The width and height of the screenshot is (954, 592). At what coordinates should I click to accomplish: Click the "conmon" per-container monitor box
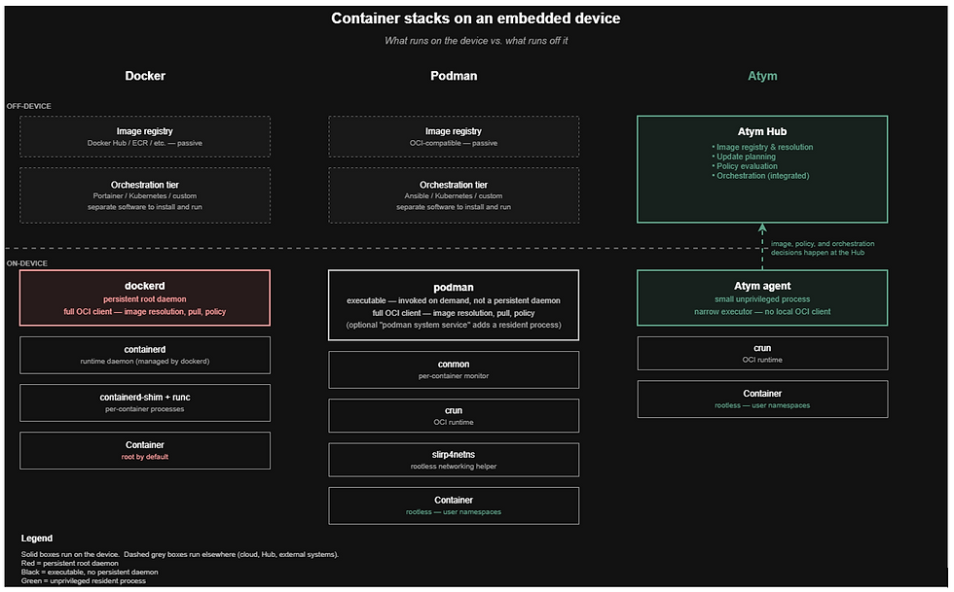[454, 369]
